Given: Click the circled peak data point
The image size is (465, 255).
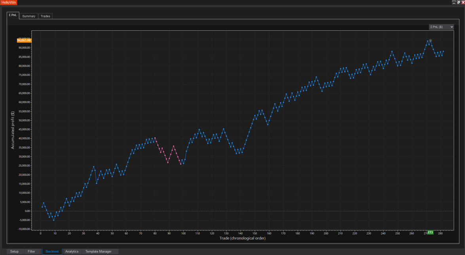Looking at the screenshot, I should click(x=430, y=41).
